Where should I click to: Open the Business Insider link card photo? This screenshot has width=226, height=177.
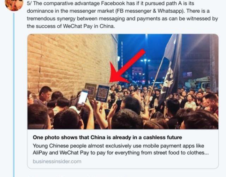click(x=123, y=81)
